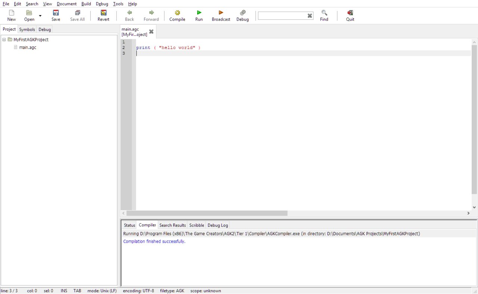478x294 pixels.
Task: Run the project with green play icon
Action: (x=199, y=13)
